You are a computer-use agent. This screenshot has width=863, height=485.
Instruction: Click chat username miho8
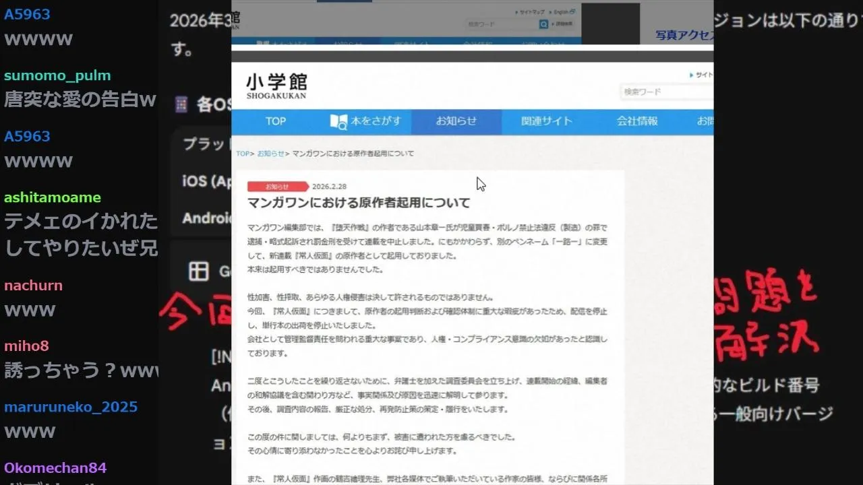tap(26, 346)
